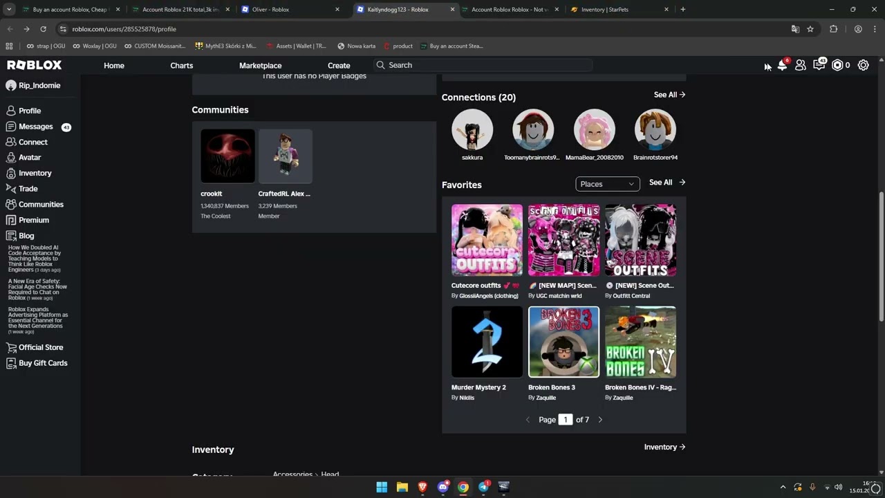885x498 pixels.
Task: Click the Favorites page number field
Action: (x=566, y=420)
